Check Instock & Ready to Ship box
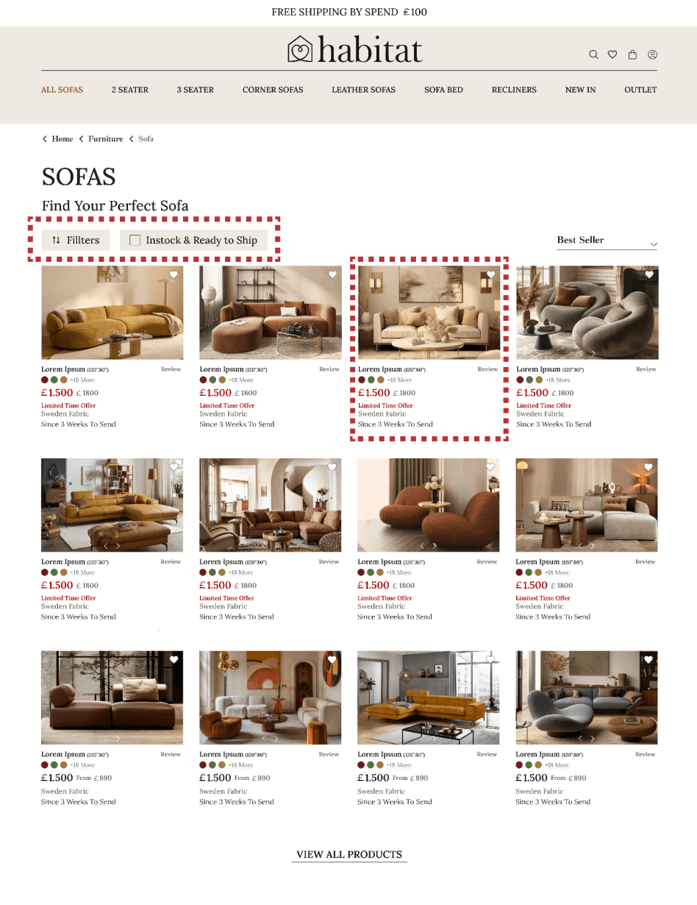Viewport: 697px width, 905px height. point(135,240)
